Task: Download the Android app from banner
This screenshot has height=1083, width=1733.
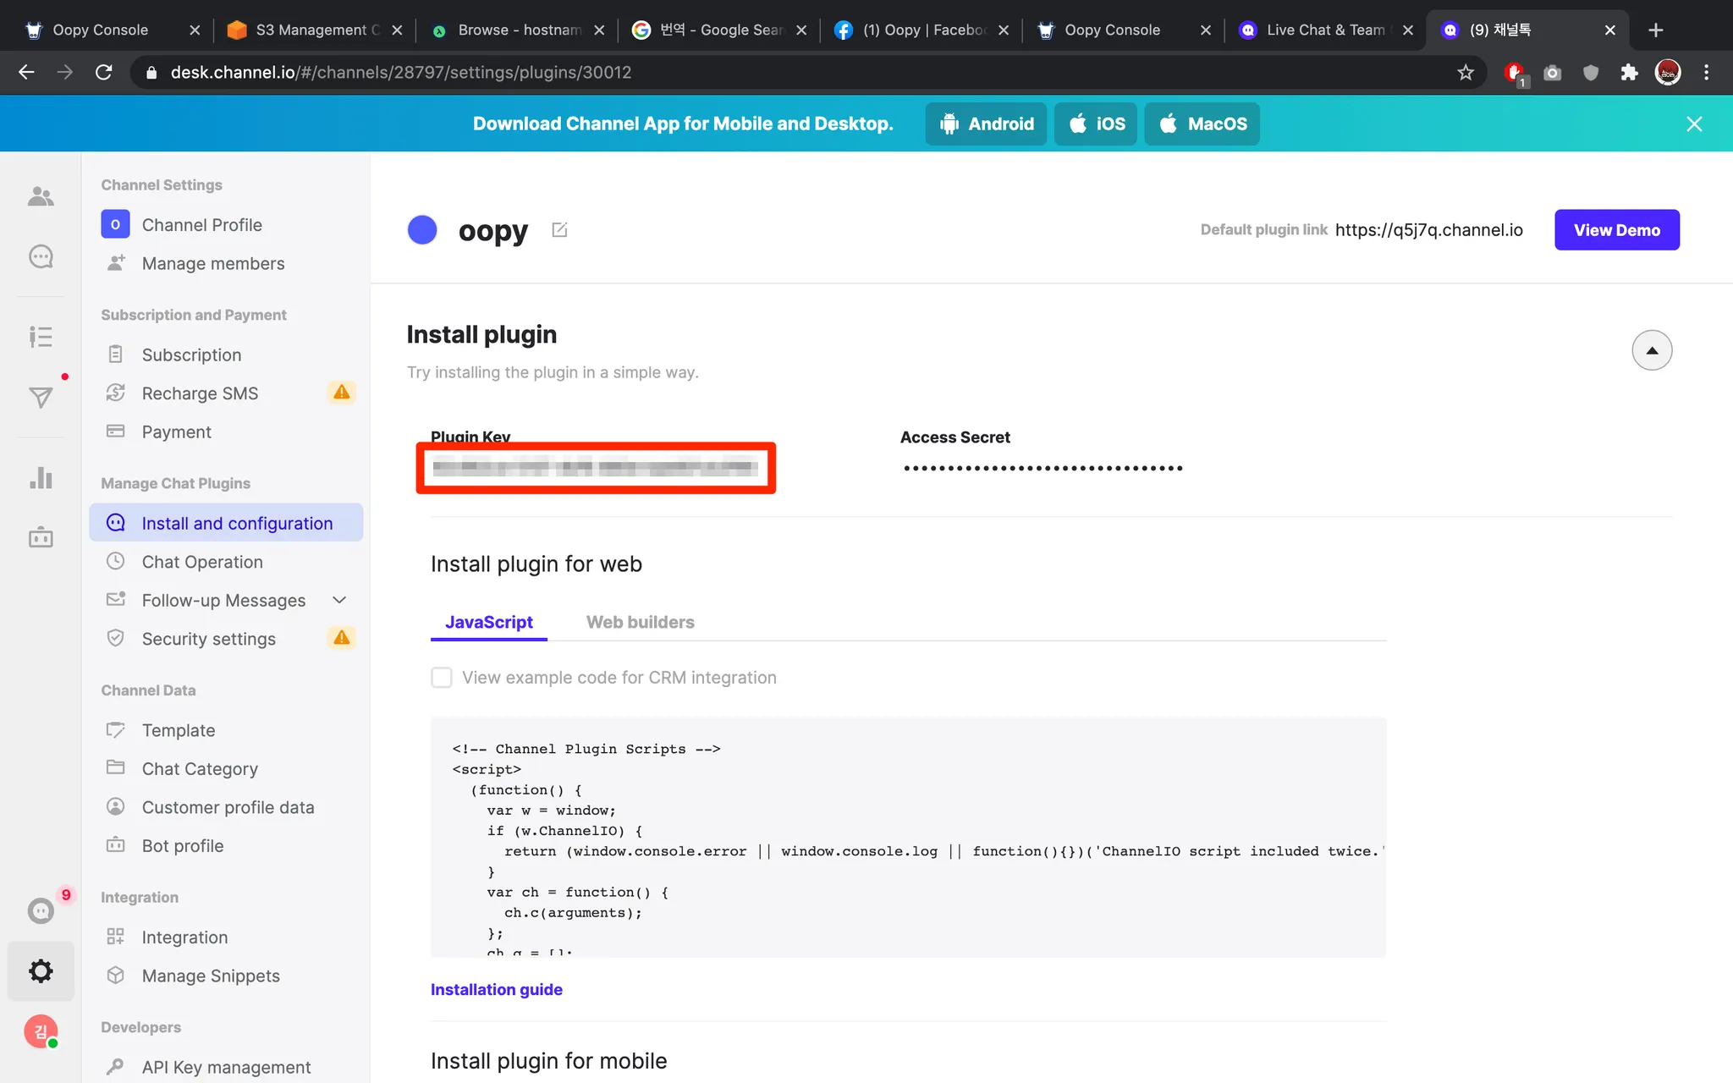Action: [x=985, y=124]
